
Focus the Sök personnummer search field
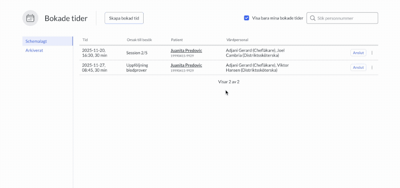342,18
